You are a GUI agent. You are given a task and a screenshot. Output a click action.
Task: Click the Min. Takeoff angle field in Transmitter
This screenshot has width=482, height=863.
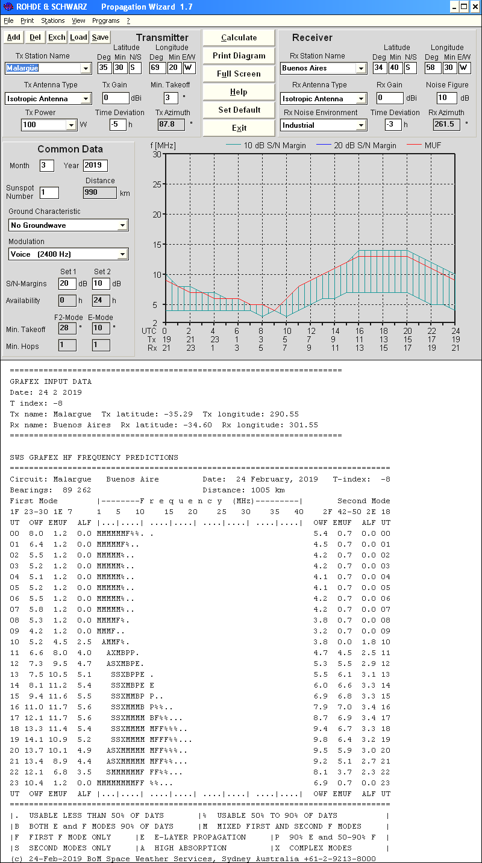tap(171, 98)
